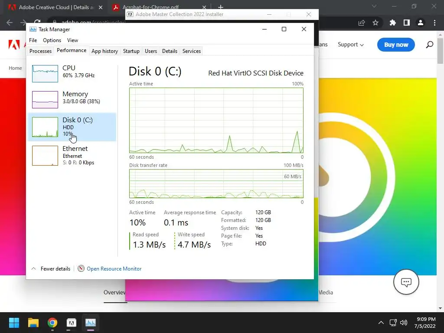Open Google Chrome from the taskbar
This screenshot has height=333, width=444.
(52, 323)
